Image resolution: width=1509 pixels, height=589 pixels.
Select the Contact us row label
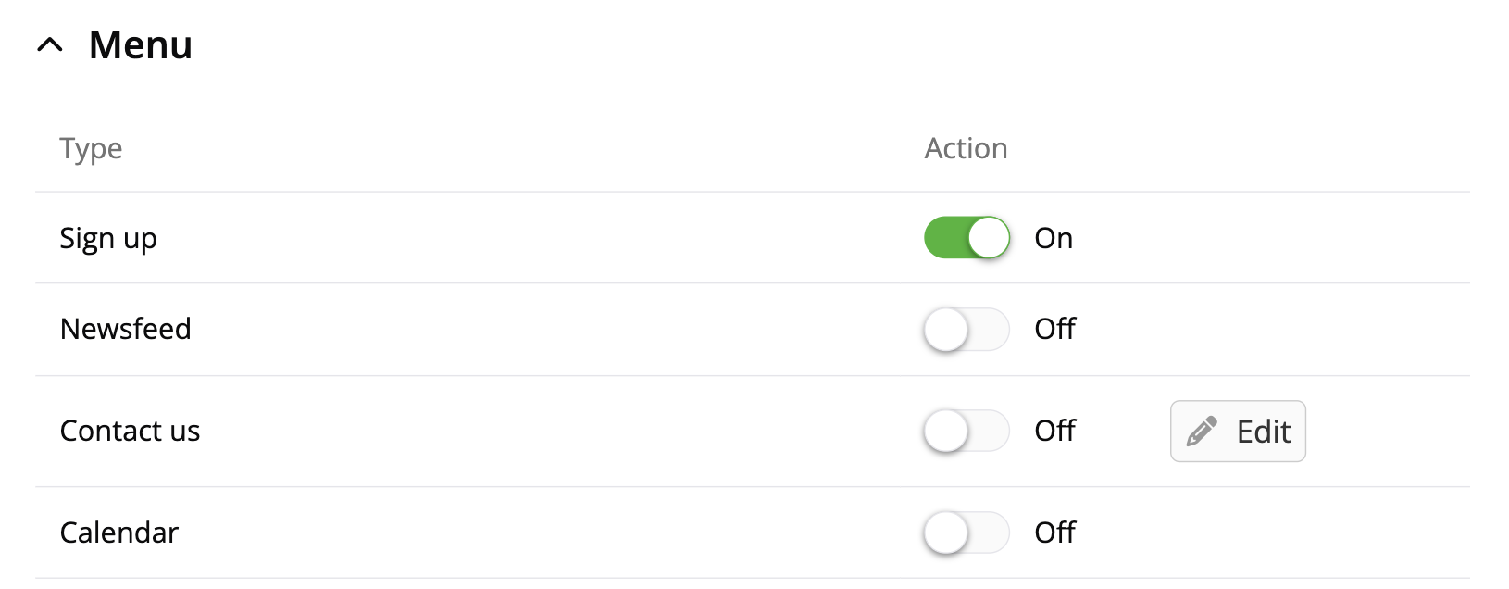130,431
